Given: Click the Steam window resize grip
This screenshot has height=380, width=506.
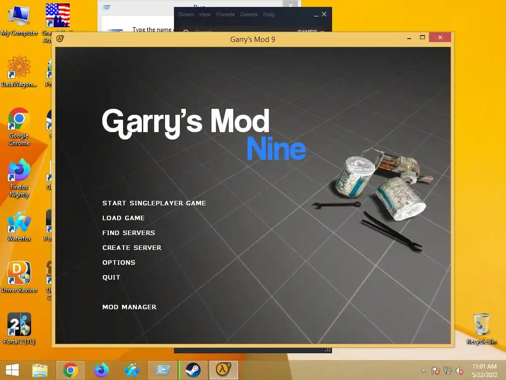Looking at the screenshot, I should click(x=328, y=350).
